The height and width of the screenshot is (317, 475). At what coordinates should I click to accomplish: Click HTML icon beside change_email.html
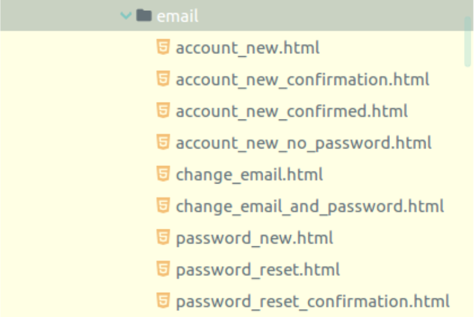coord(164,174)
